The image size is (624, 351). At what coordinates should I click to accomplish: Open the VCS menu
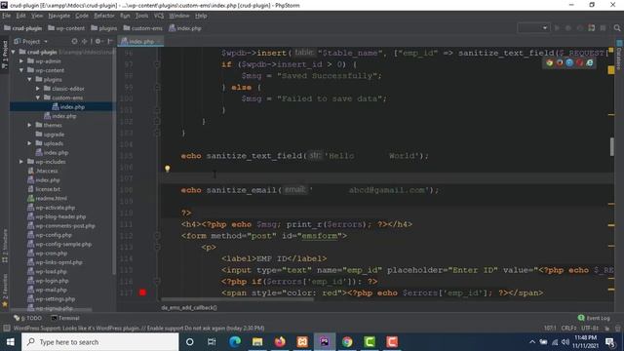[x=159, y=16]
